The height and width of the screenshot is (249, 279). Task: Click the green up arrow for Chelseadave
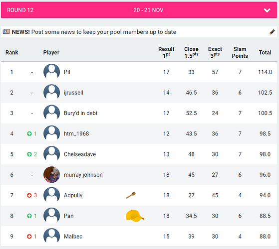pos(29,154)
